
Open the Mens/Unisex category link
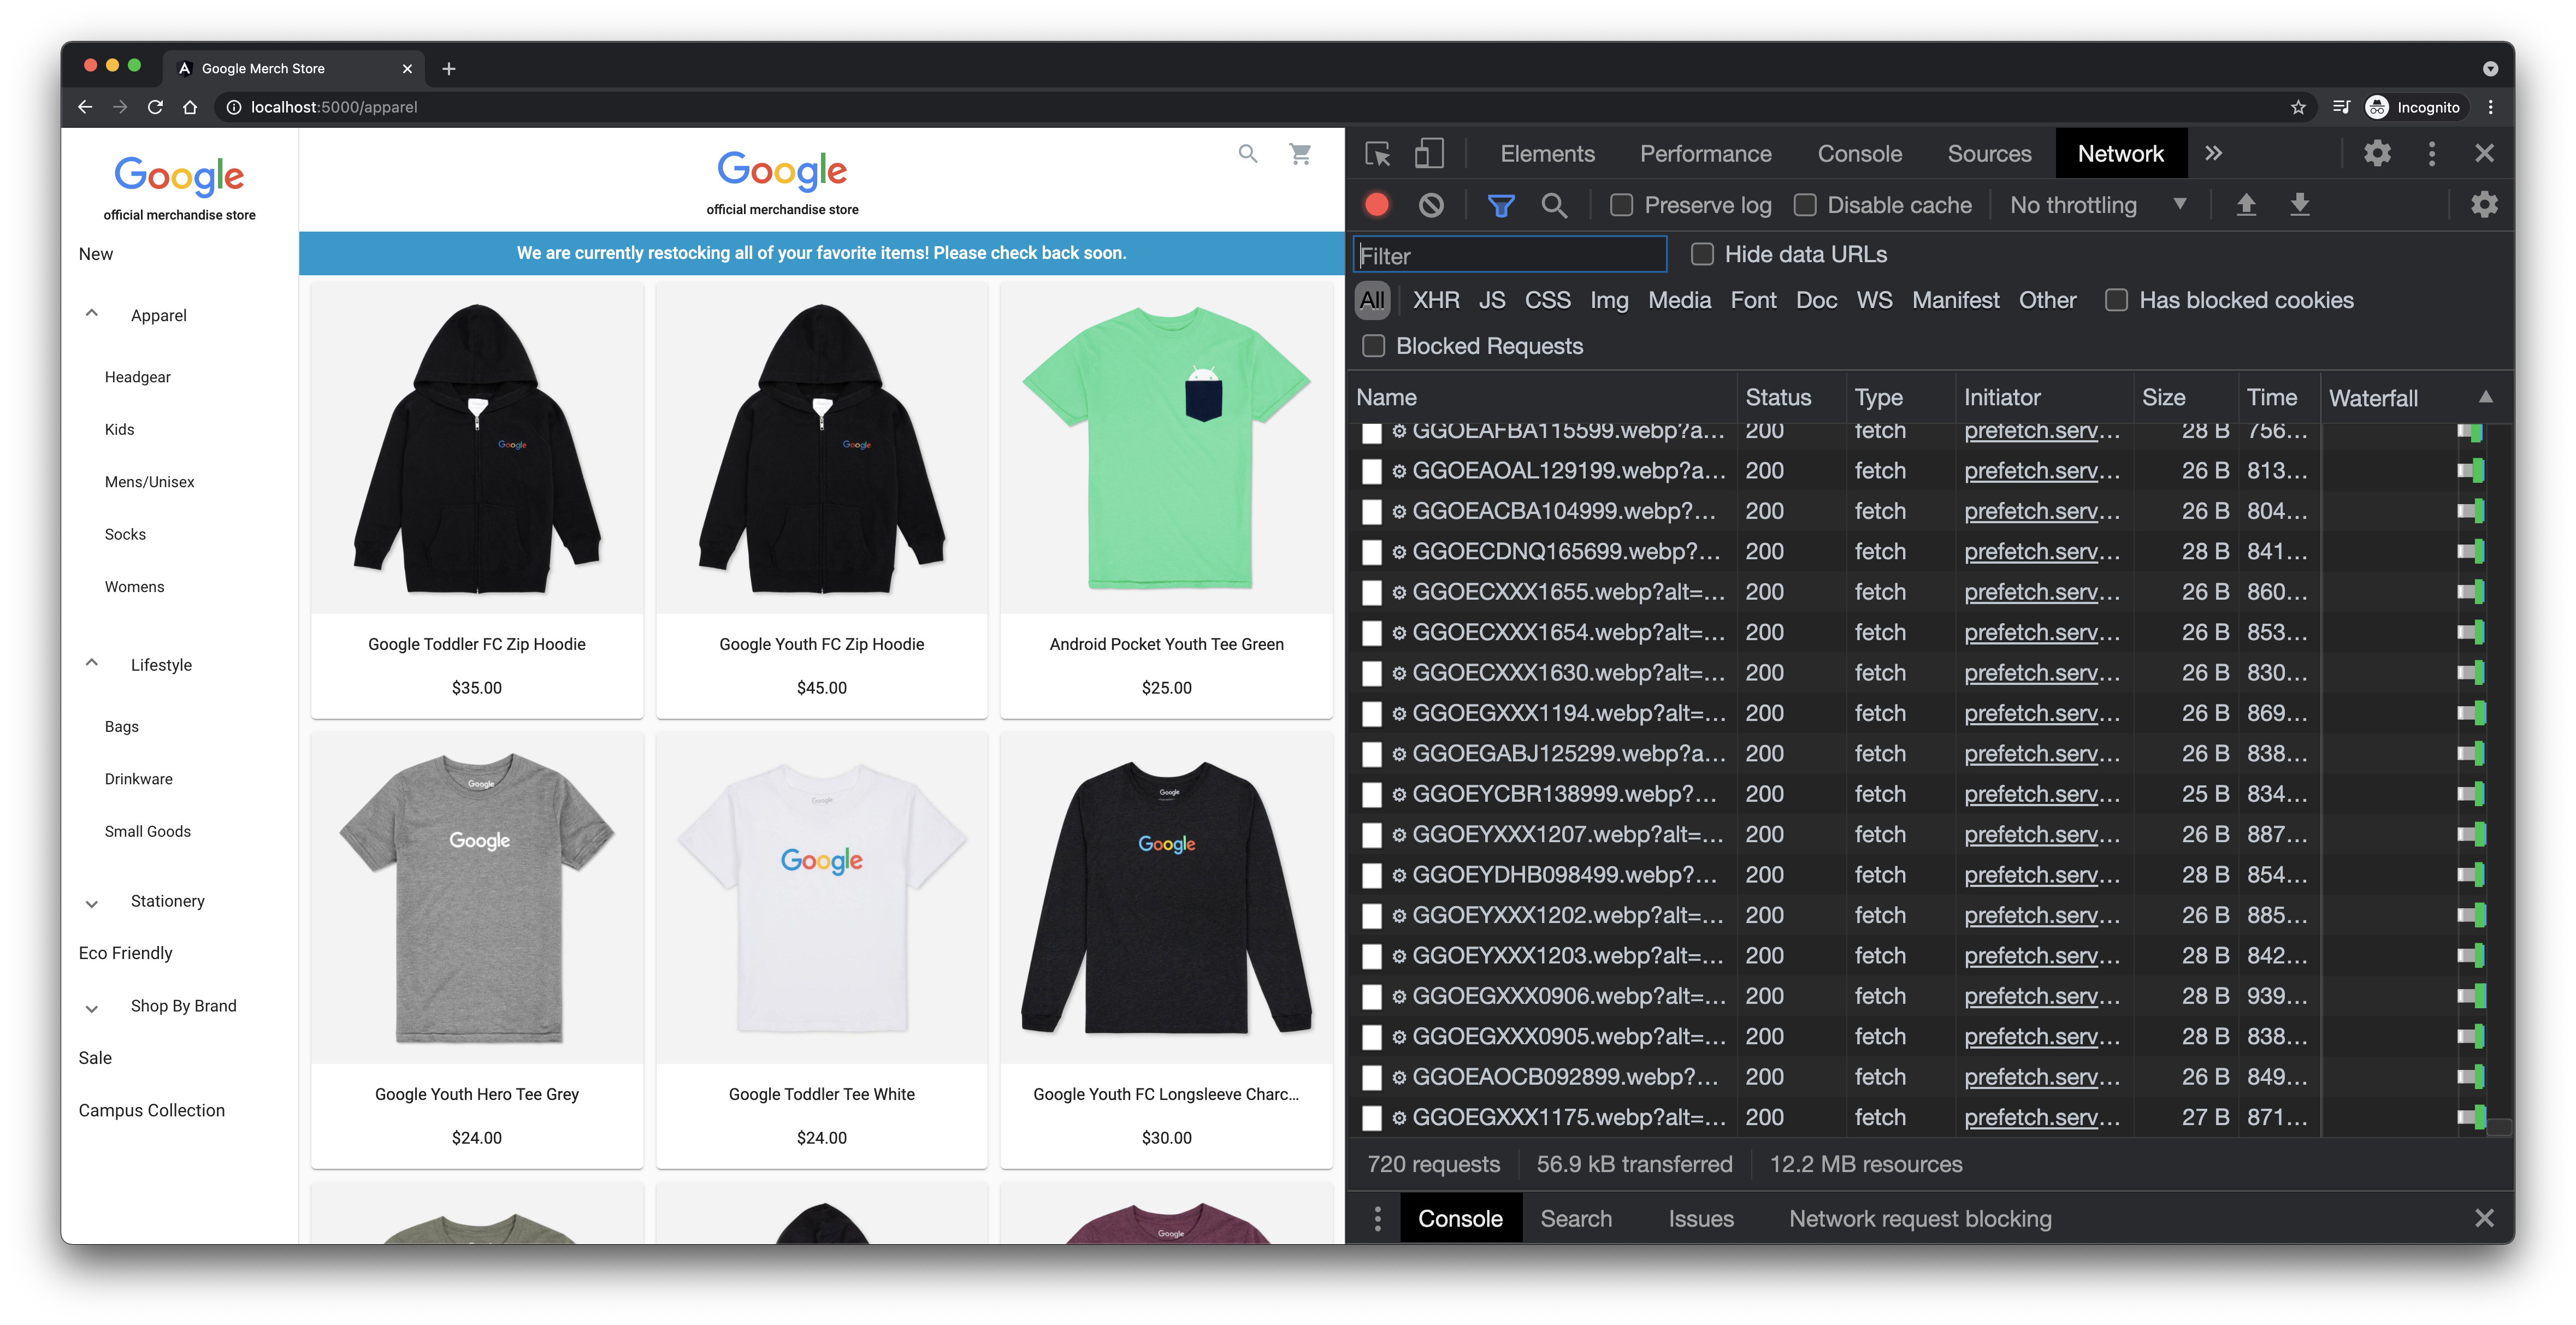[150, 482]
